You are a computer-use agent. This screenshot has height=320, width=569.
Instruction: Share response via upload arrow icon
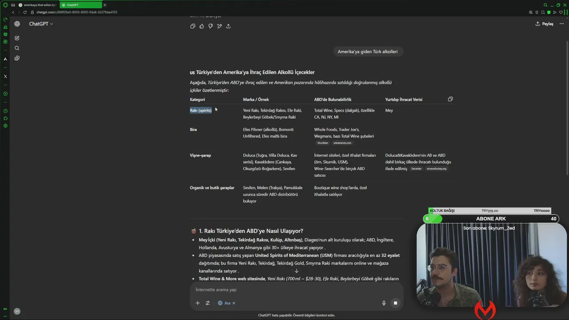[228, 26]
